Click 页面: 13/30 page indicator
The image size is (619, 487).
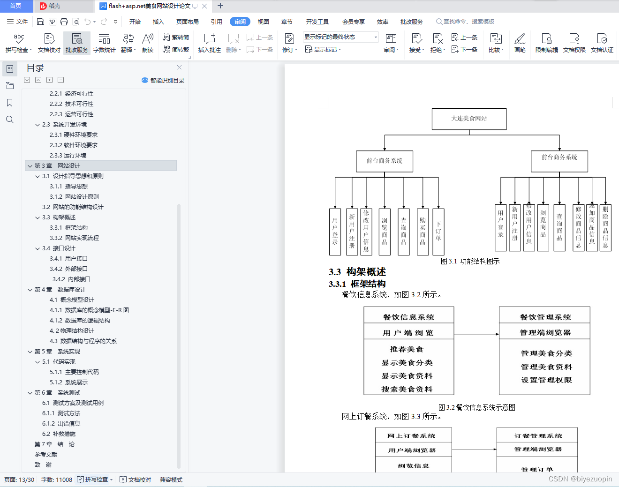tap(19, 480)
